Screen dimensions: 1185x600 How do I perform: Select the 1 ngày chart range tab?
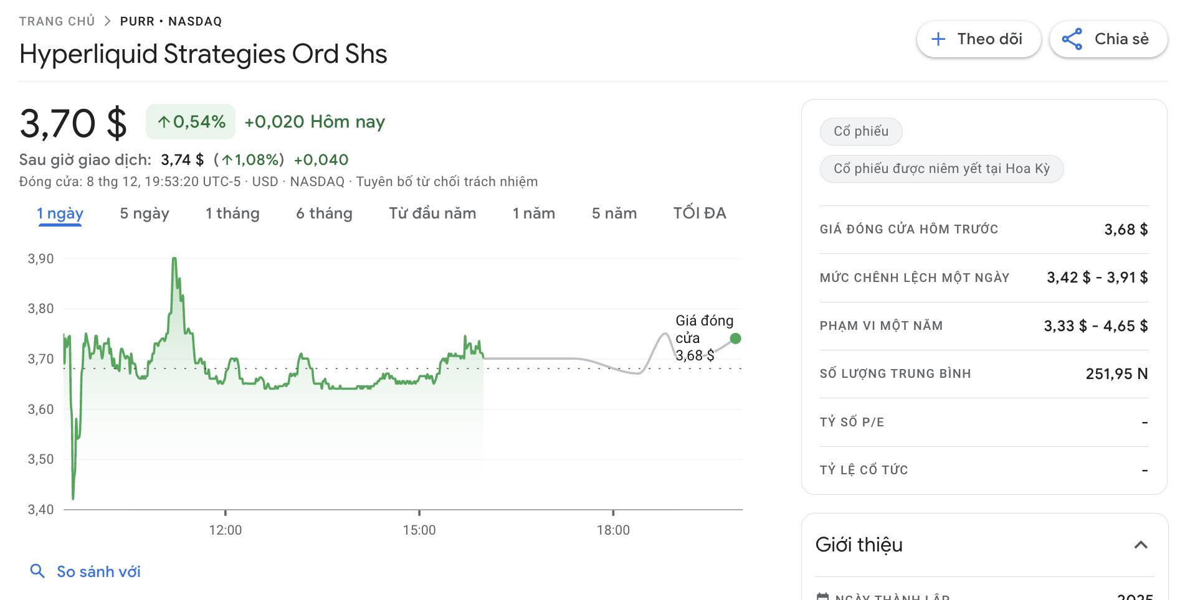(x=60, y=213)
